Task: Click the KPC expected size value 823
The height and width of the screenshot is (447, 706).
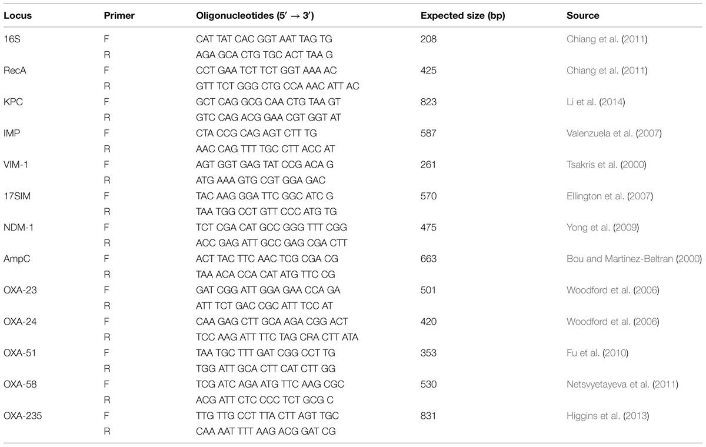Action: coord(428,102)
